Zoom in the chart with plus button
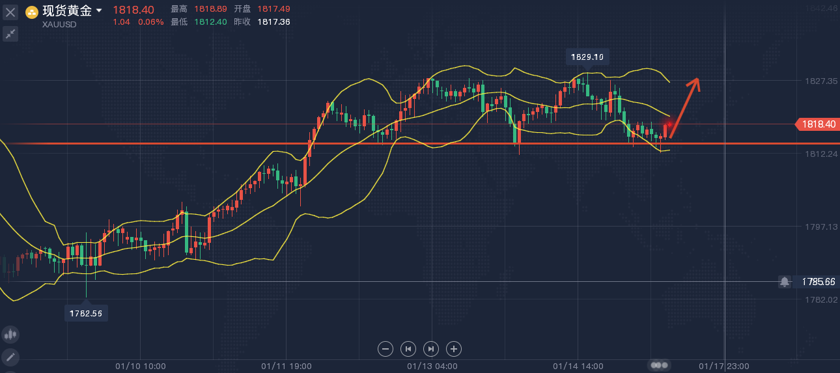 [454, 349]
